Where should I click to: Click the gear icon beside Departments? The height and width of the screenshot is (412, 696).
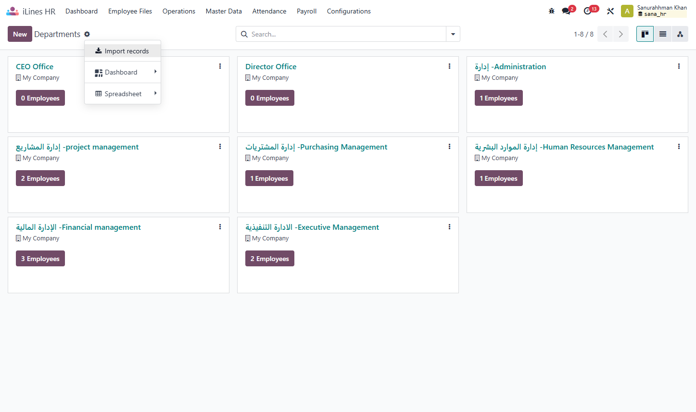click(x=87, y=34)
